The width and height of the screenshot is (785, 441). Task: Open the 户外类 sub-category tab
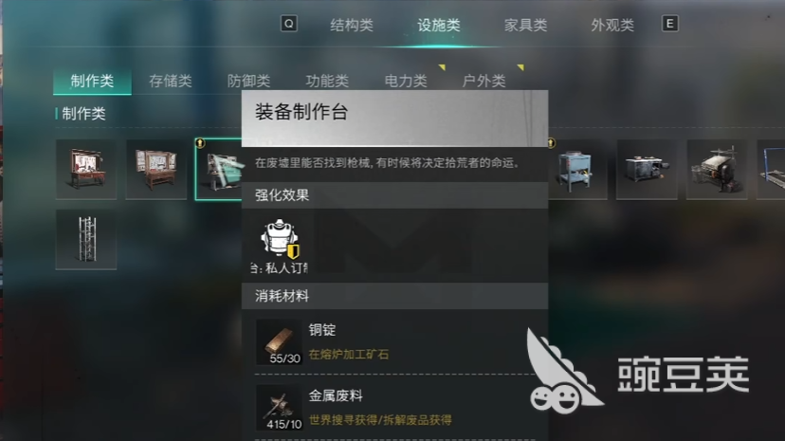[x=484, y=81]
